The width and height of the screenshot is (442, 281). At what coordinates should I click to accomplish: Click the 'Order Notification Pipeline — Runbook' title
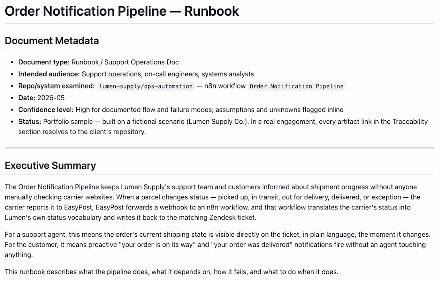coord(122,11)
